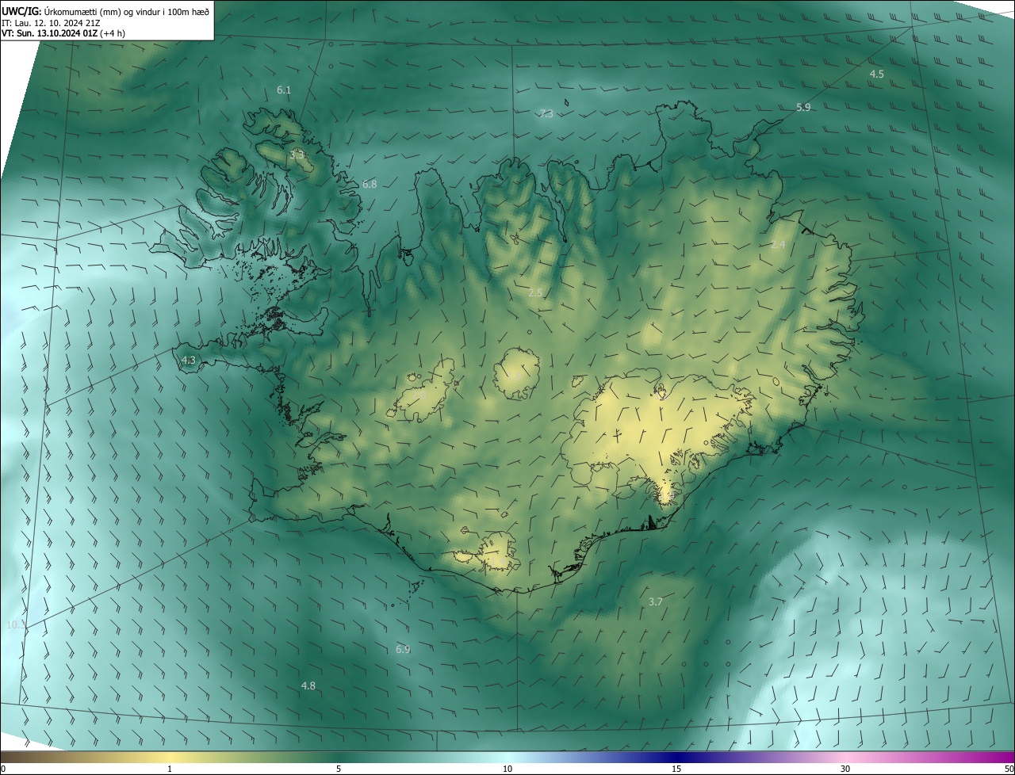Click the VT: Sun. 13.10.2024 01Z line
This screenshot has height=775, width=1015.
[x=63, y=33]
